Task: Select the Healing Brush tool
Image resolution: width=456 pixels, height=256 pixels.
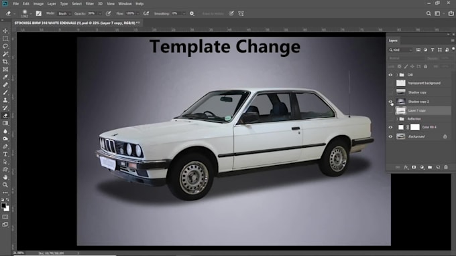Action: (5, 85)
